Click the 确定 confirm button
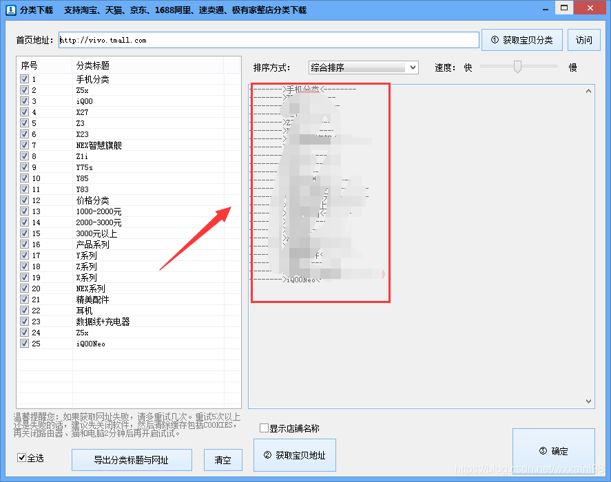This screenshot has width=611, height=482. [553, 451]
